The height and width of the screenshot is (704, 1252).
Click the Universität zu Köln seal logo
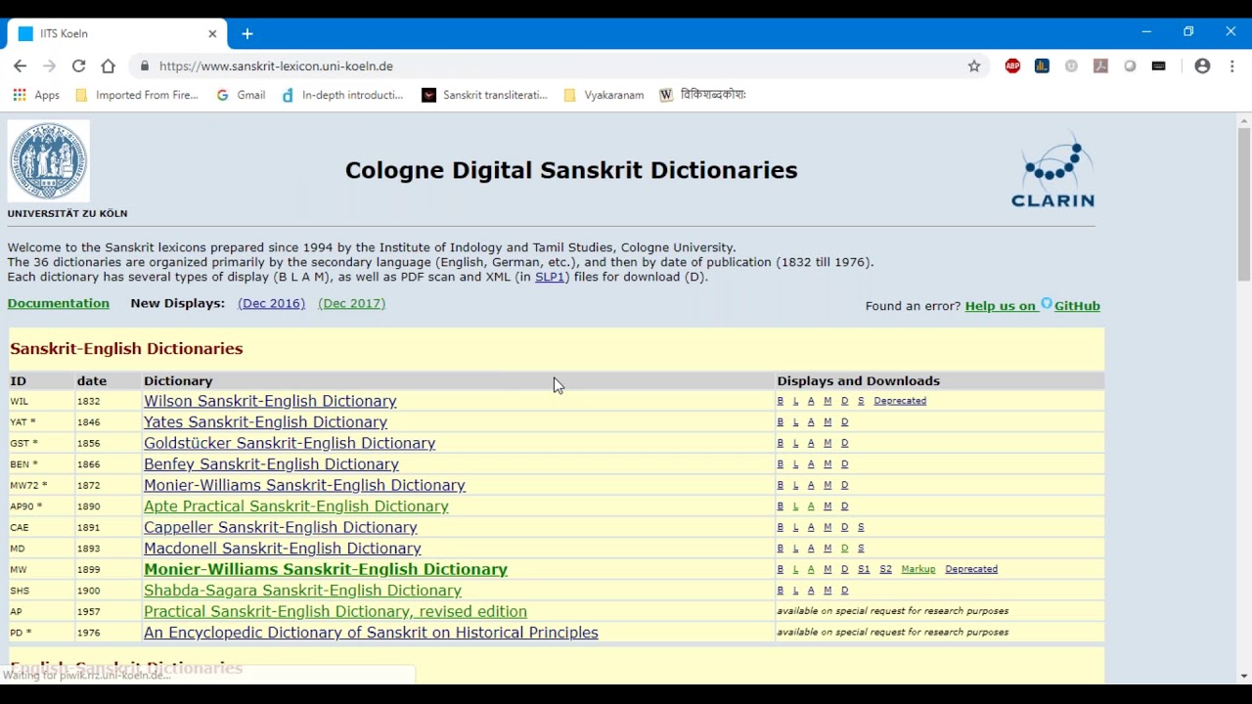[49, 161]
